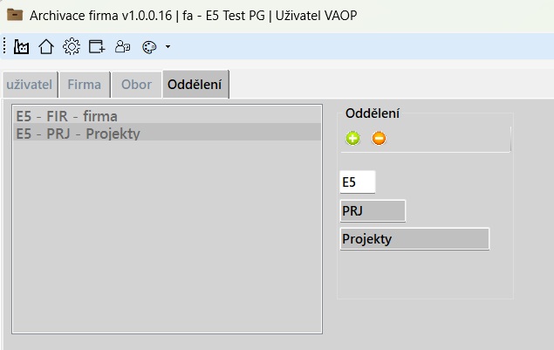This screenshot has width=554, height=350.
Task: Click the PRJ department code field
Action: click(x=372, y=211)
